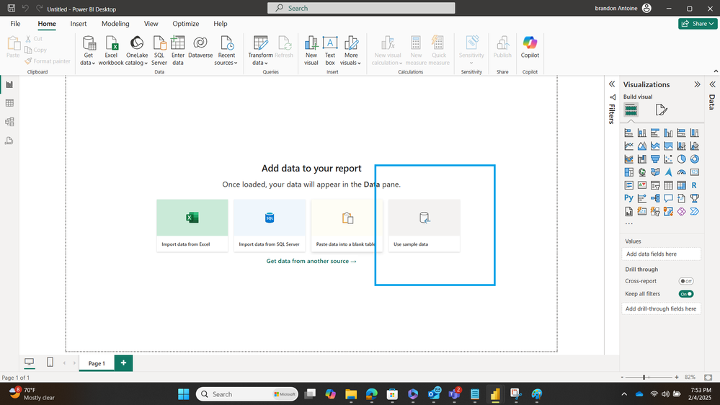Insert a New visual from ribbon
The width and height of the screenshot is (720, 405).
(x=311, y=50)
